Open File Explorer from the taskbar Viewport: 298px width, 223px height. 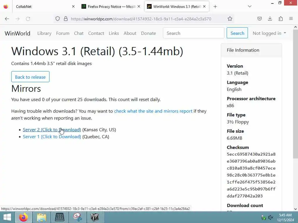42,217
